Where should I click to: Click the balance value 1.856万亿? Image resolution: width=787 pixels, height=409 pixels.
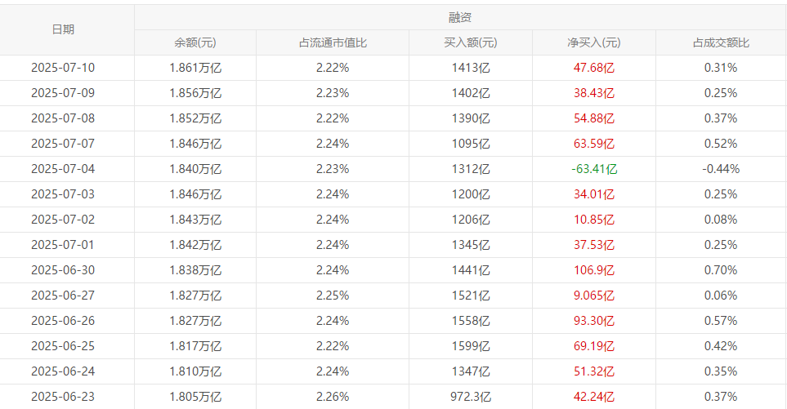point(195,93)
